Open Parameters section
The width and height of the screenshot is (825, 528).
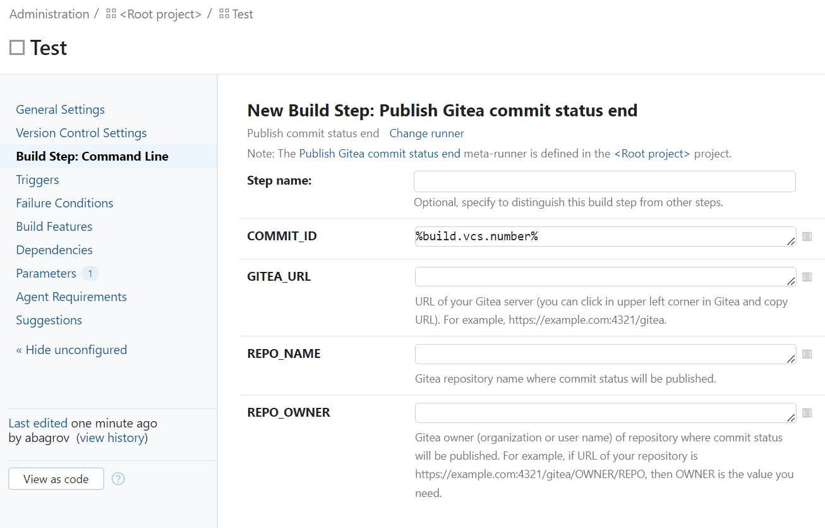[46, 273]
